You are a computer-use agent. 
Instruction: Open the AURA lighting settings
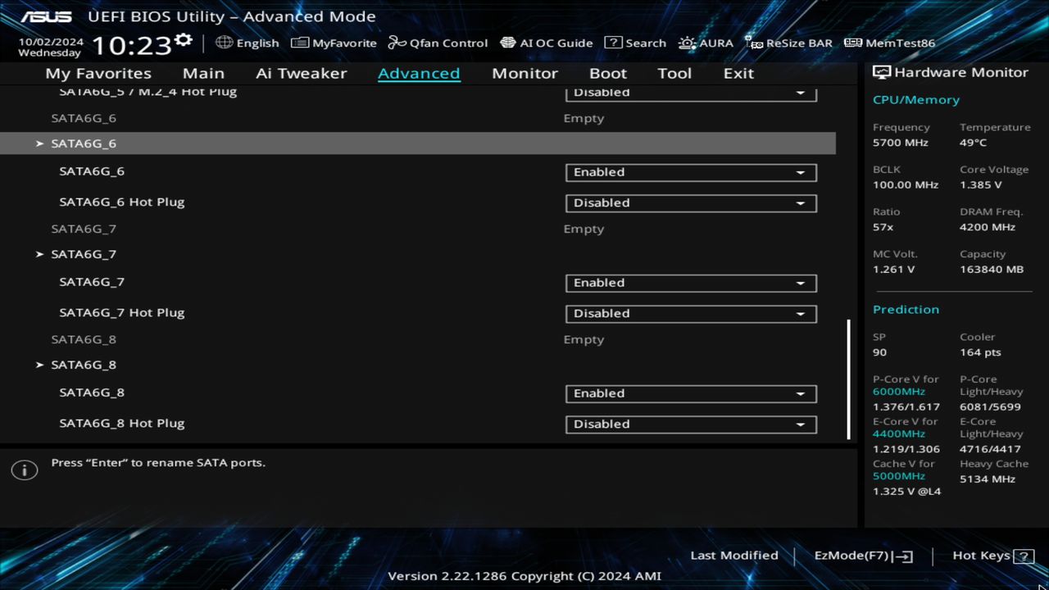(706, 43)
